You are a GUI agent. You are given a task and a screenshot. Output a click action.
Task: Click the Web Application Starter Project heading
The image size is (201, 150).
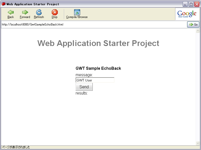98,43
